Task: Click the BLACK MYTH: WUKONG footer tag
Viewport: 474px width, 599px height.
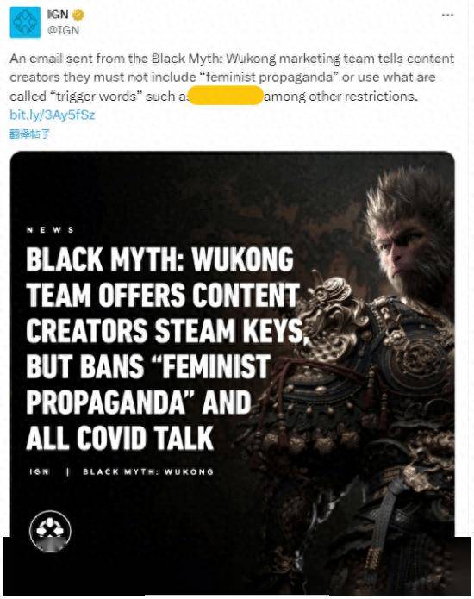Action: point(148,471)
